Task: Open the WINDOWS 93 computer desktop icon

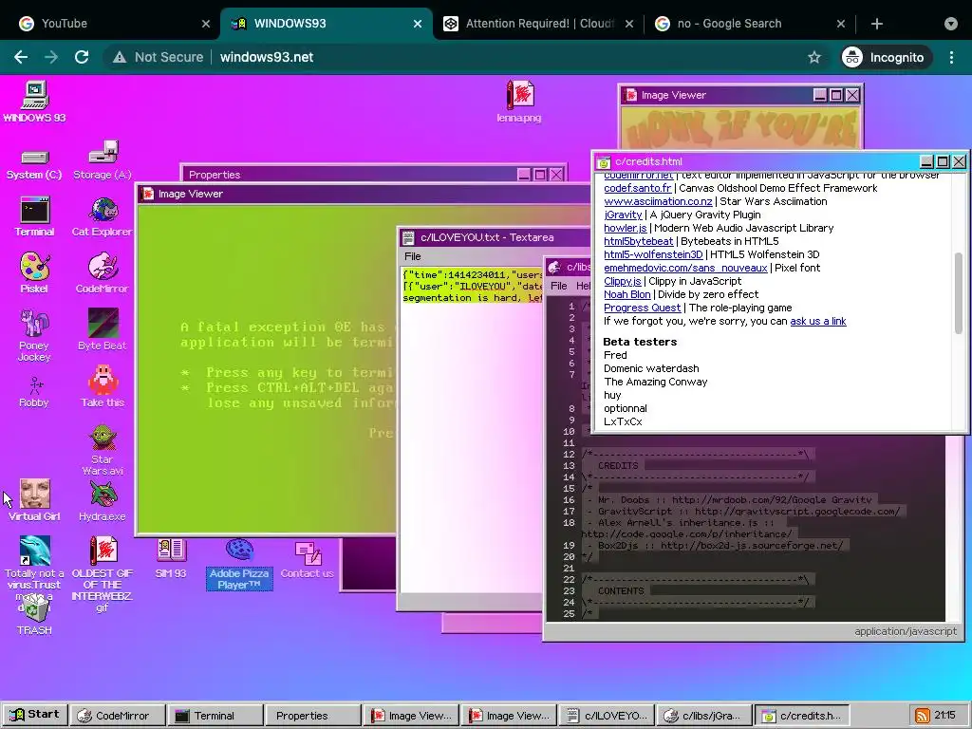Action: pyautogui.click(x=35, y=102)
